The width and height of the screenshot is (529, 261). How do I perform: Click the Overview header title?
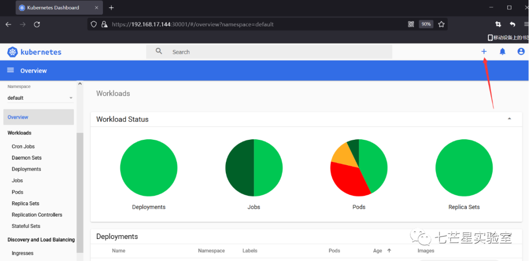point(33,71)
